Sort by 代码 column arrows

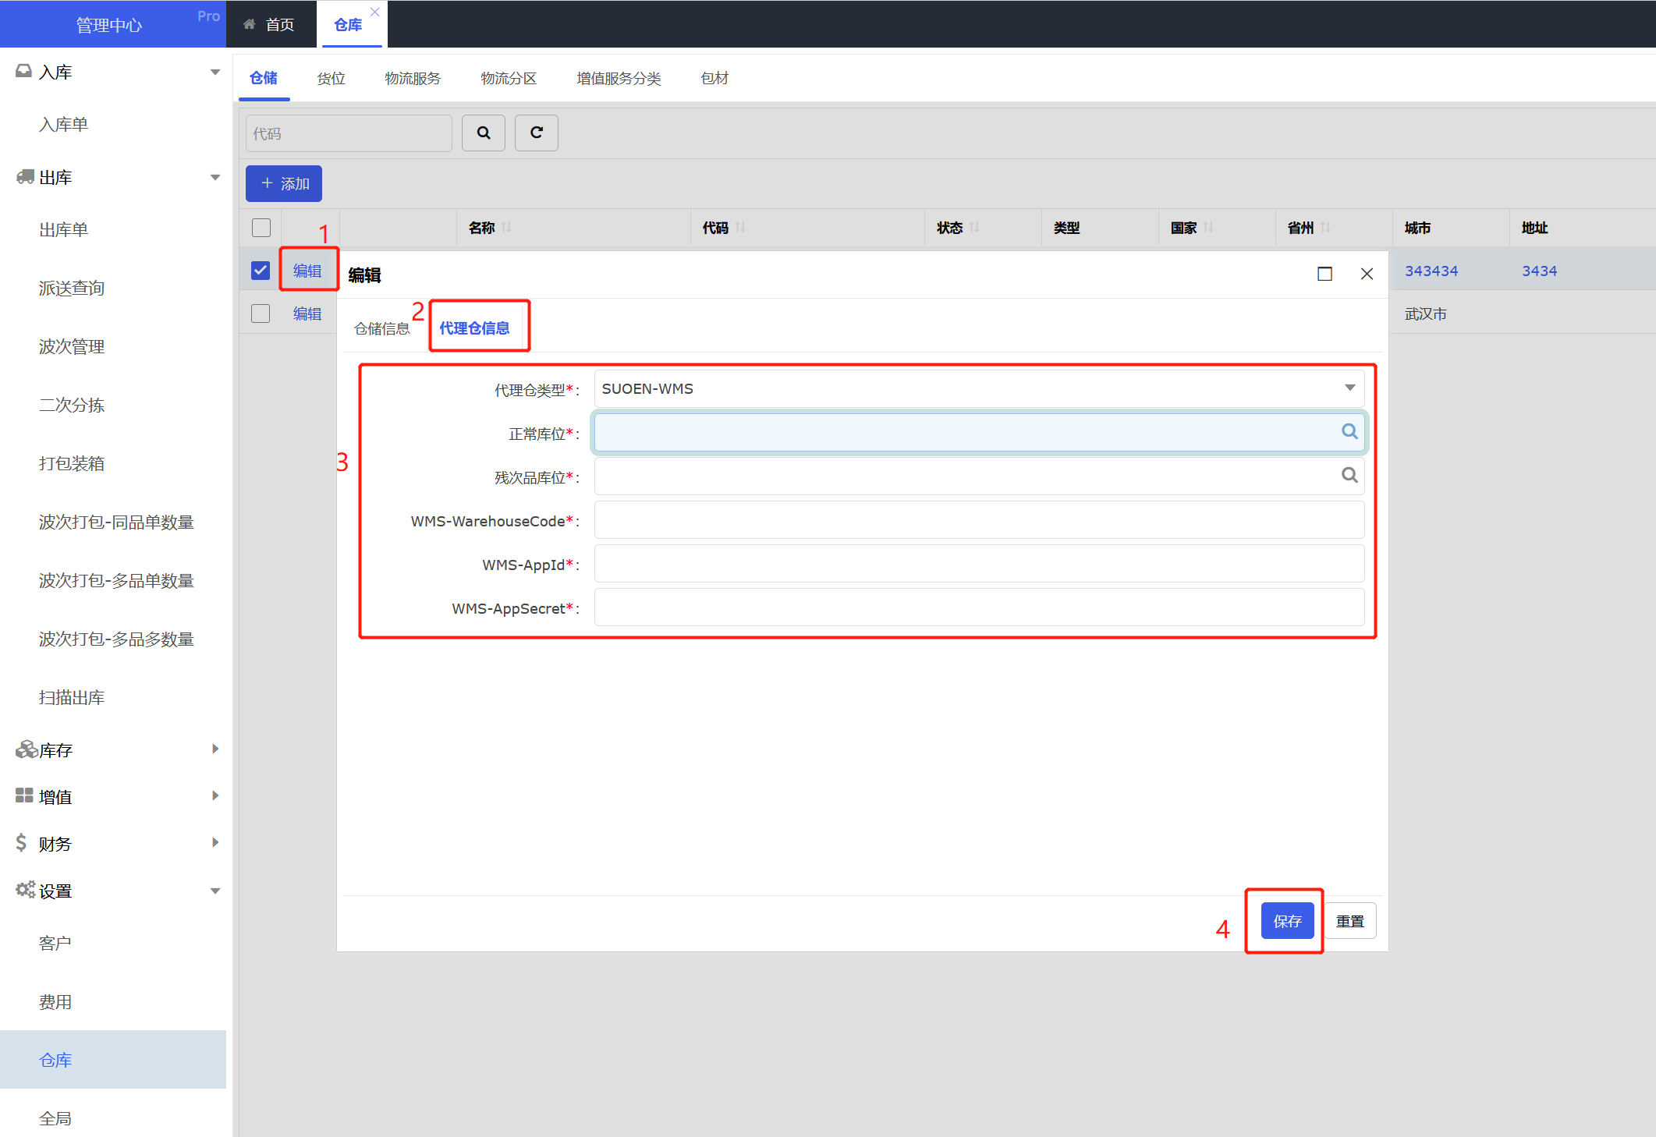(x=740, y=228)
